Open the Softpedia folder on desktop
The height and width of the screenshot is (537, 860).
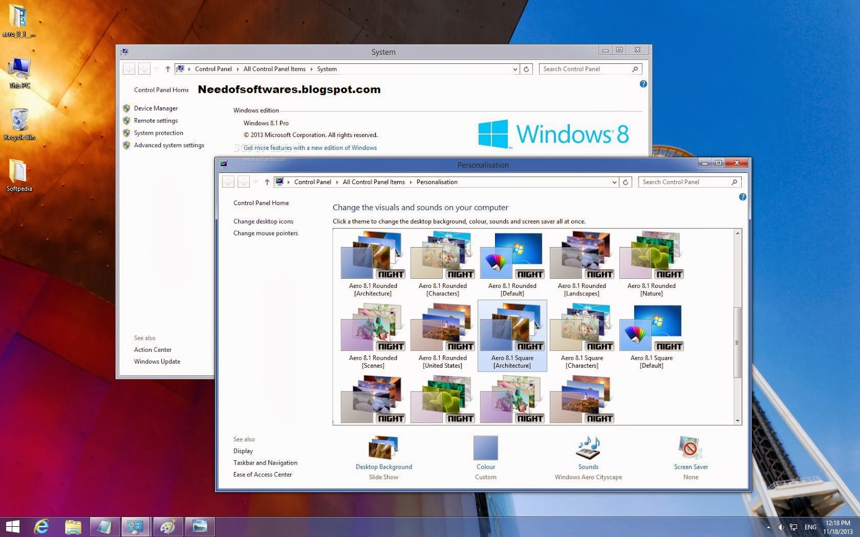tap(19, 176)
